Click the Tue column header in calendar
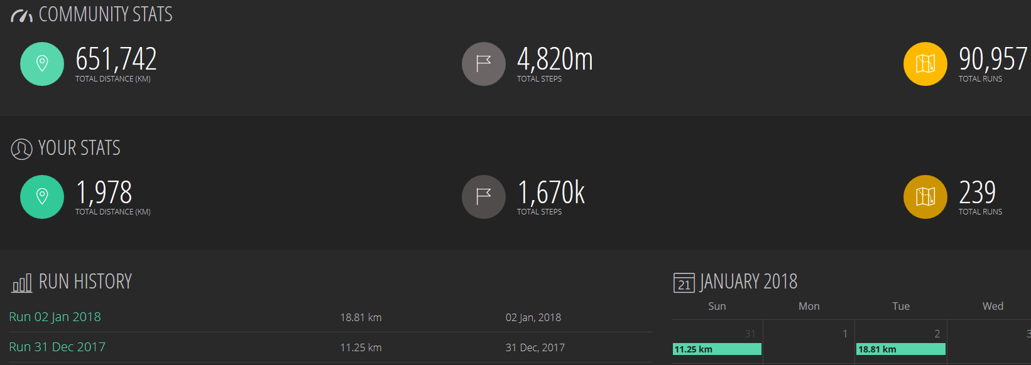 pyautogui.click(x=901, y=306)
